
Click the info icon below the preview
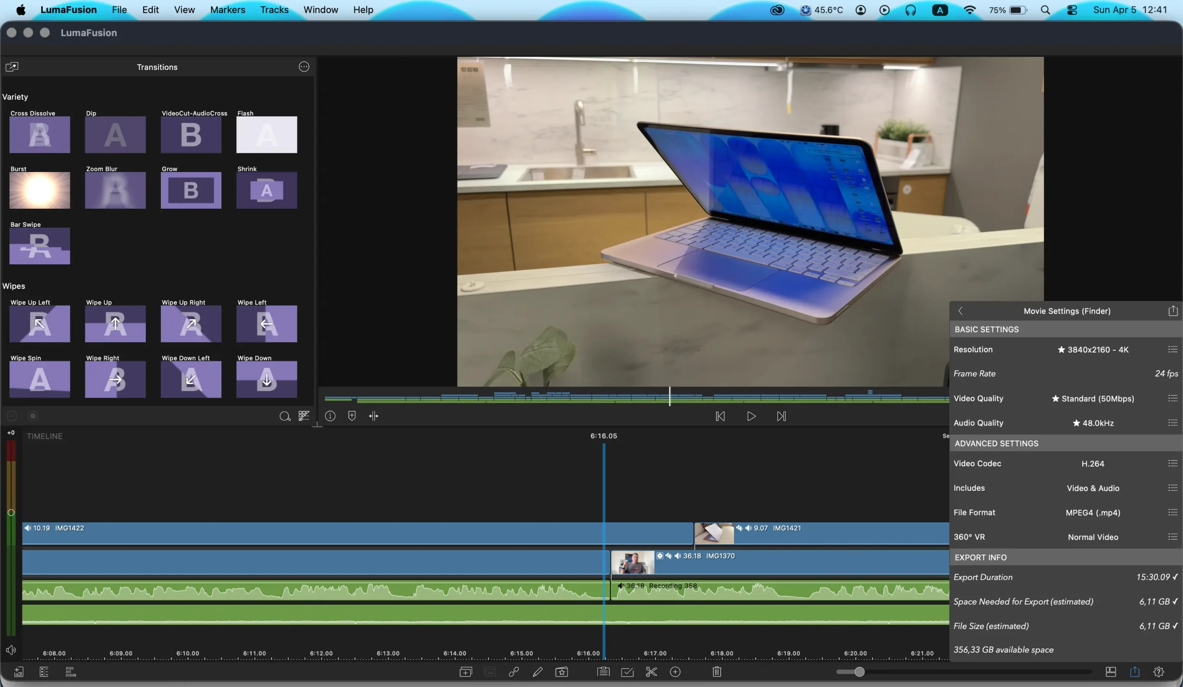pyautogui.click(x=330, y=416)
